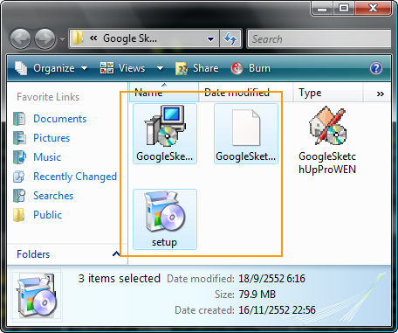This screenshot has width=398, height=333.
Task: Expand the Folders pane
Action: (116, 253)
